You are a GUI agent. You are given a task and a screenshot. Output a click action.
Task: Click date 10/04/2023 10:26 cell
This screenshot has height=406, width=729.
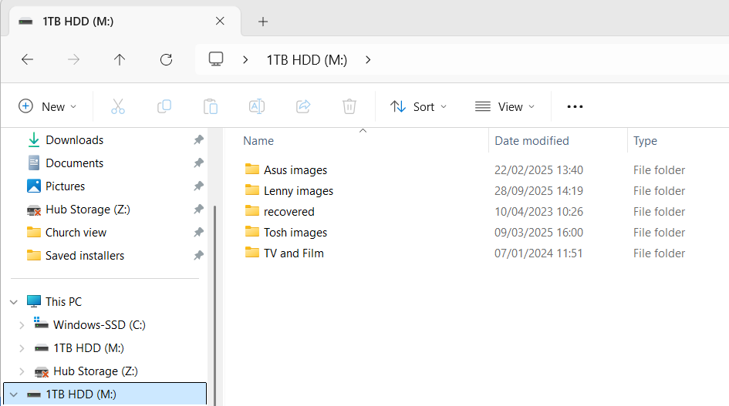[x=538, y=212]
